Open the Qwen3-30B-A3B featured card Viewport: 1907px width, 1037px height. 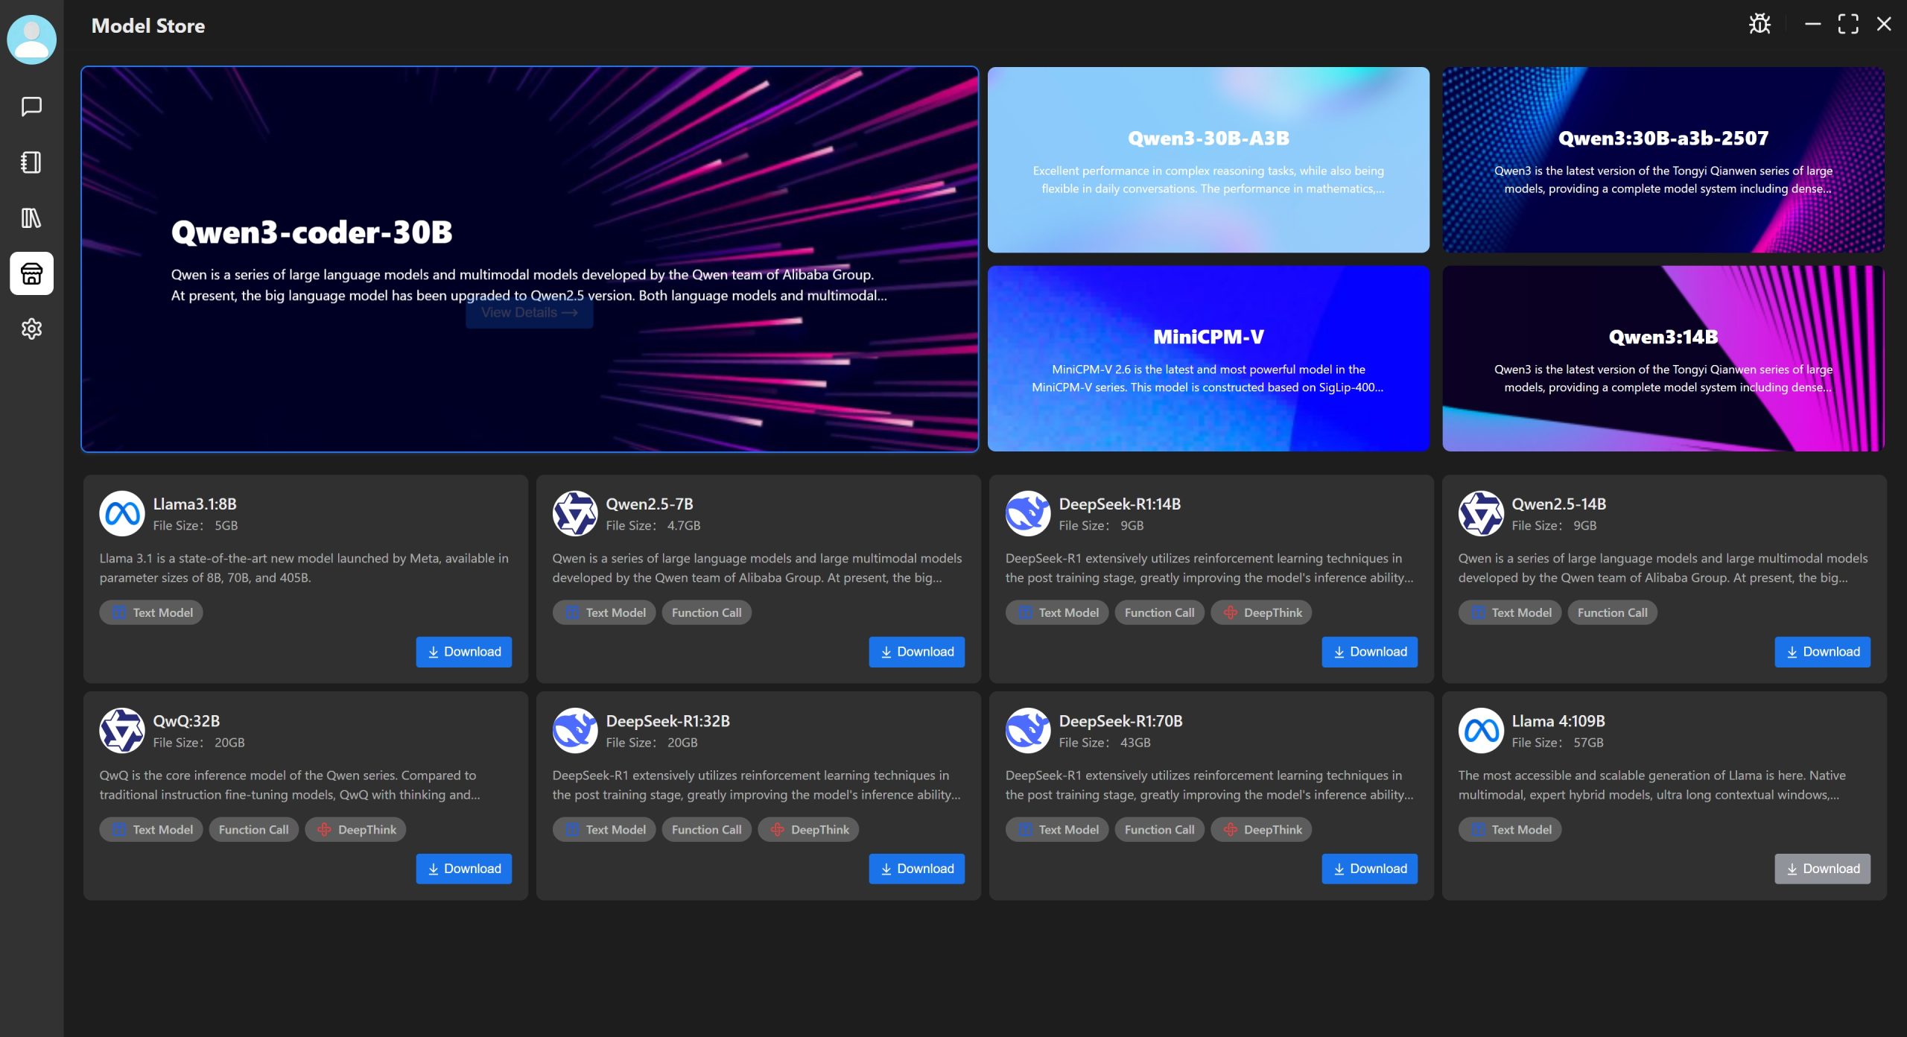pos(1208,160)
